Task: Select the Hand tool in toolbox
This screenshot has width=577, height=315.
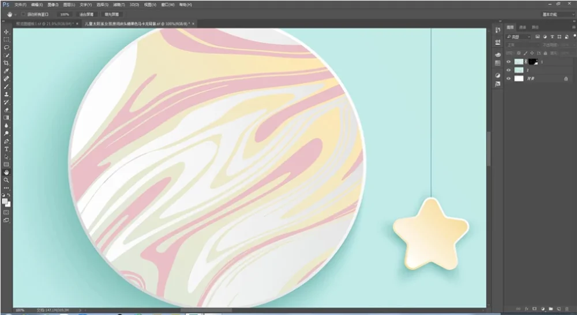Action: [6, 172]
